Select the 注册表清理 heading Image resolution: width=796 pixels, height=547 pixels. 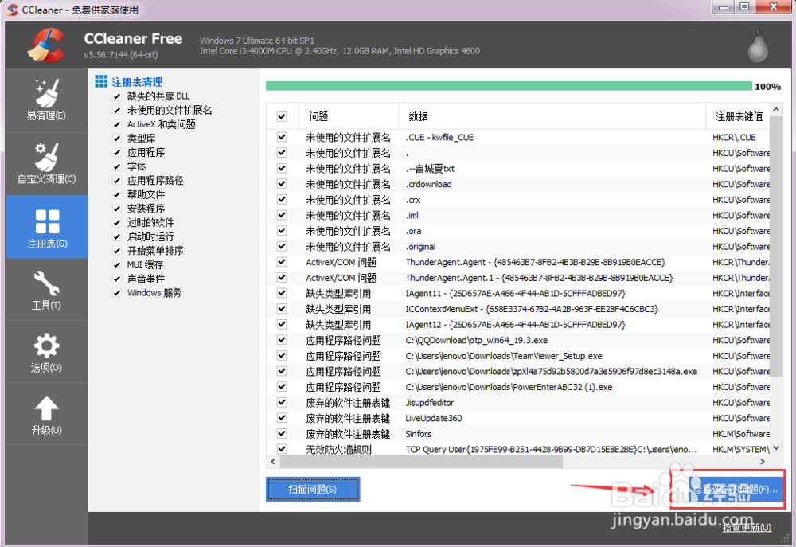coord(137,82)
